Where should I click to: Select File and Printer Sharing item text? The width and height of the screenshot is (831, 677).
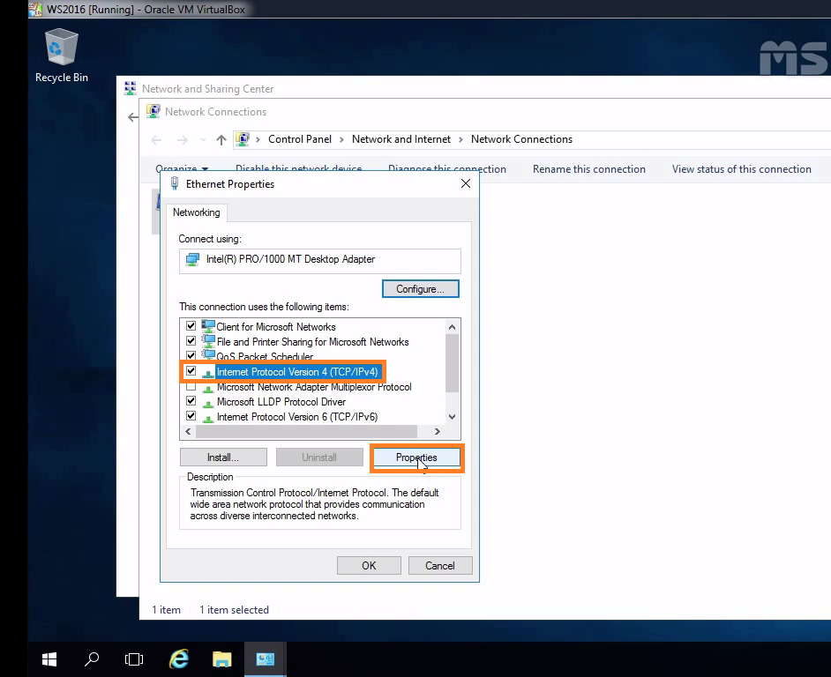(312, 342)
